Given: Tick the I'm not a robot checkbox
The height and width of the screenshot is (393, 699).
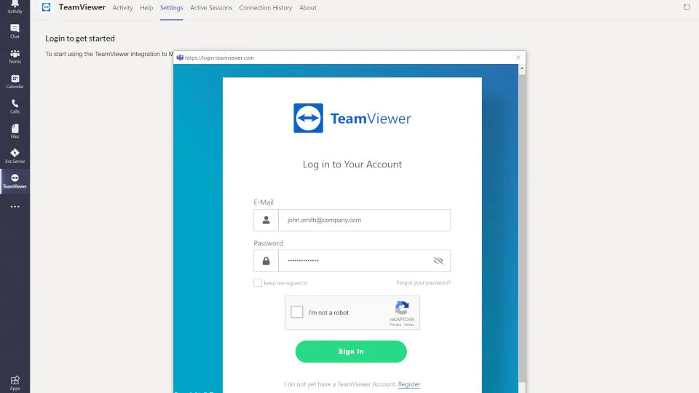Looking at the screenshot, I should [x=297, y=312].
